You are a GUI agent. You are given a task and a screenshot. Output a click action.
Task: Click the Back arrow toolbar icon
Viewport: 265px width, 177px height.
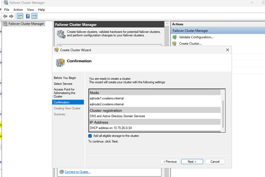point(5,16)
